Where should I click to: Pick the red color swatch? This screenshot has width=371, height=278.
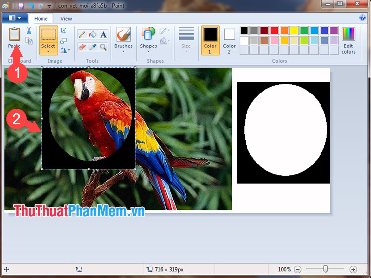[274, 30]
